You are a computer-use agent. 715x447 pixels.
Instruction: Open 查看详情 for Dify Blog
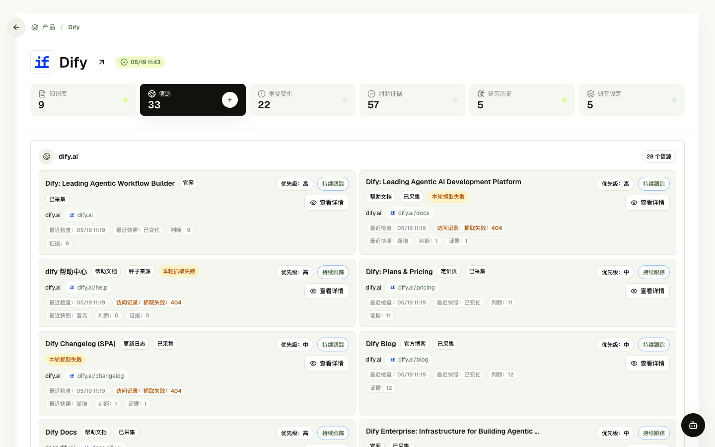point(647,364)
